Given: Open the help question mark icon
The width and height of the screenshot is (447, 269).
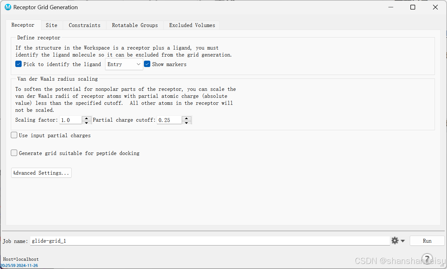Looking at the screenshot, I should point(427,259).
